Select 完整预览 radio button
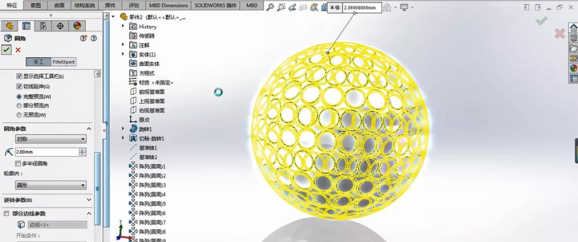578x242 pixels. tap(19, 97)
